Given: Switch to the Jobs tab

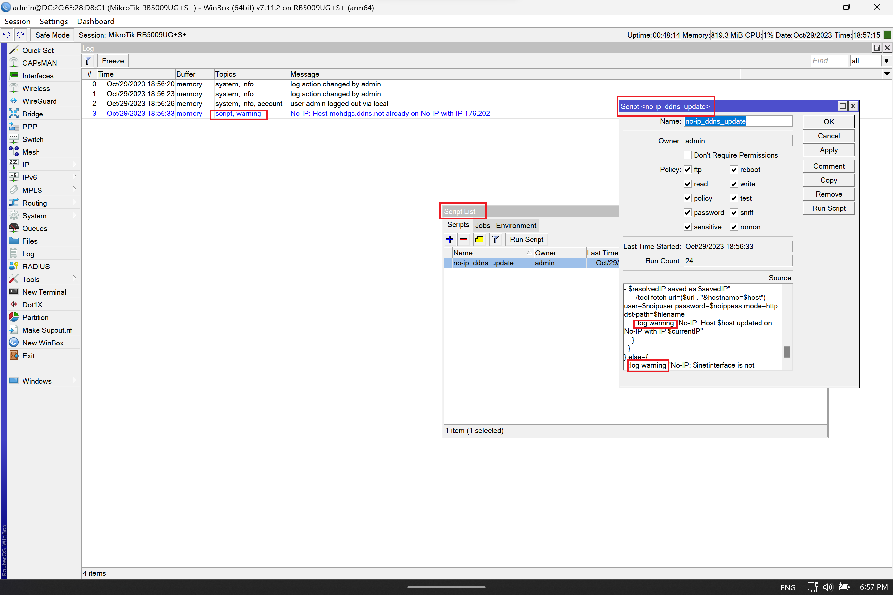Looking at the screenshot, I should 482,225.
